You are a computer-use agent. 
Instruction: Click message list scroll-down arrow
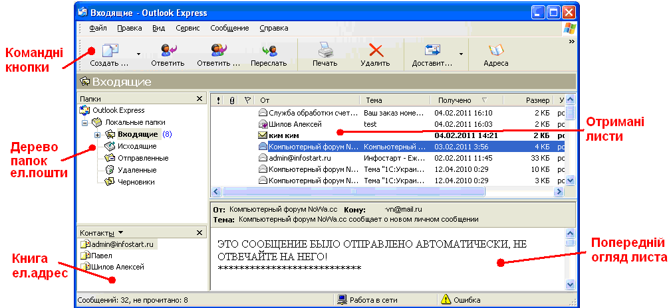(571, 181)
